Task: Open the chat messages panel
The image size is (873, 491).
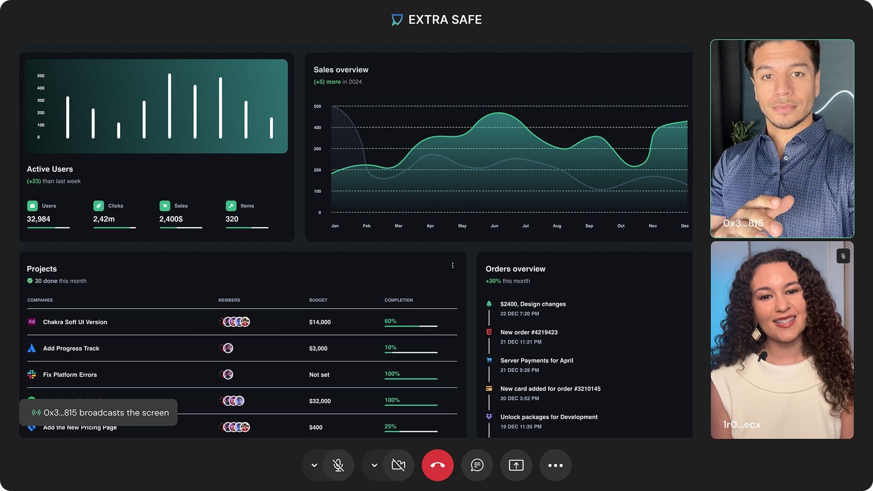Action: [x=477, y=465]
